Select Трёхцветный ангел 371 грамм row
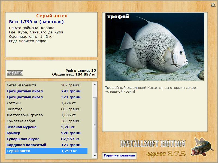This screenshot has height=163, width=218. tap(47, 97)
